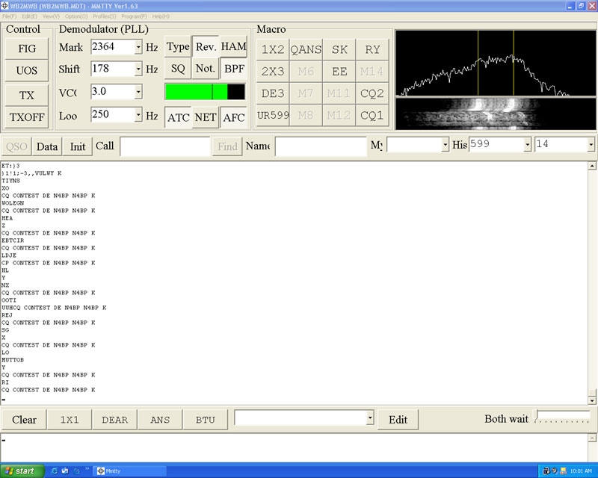Screen dimensions: 598x478
Task: Click the Init log button
Action: 78,146
